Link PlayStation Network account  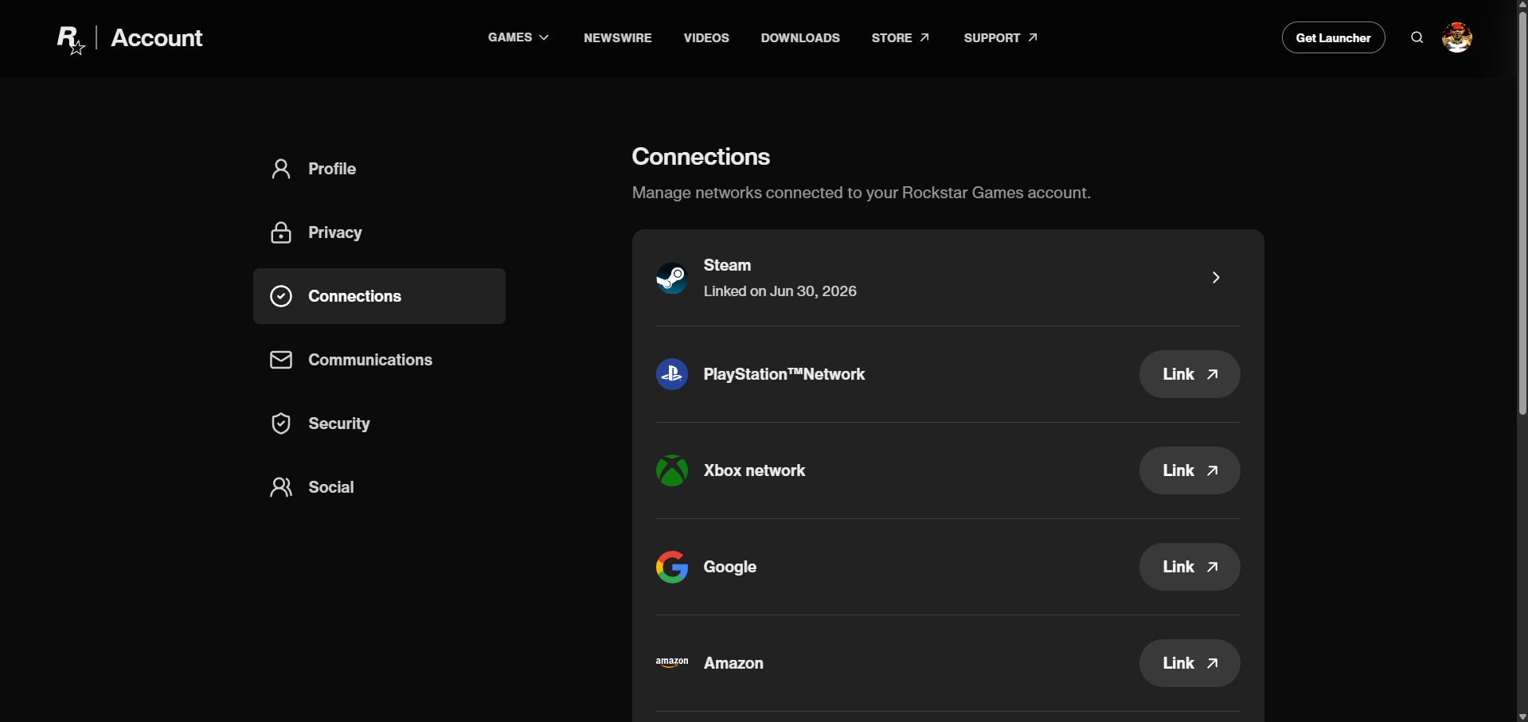(x=1190, y=374)
